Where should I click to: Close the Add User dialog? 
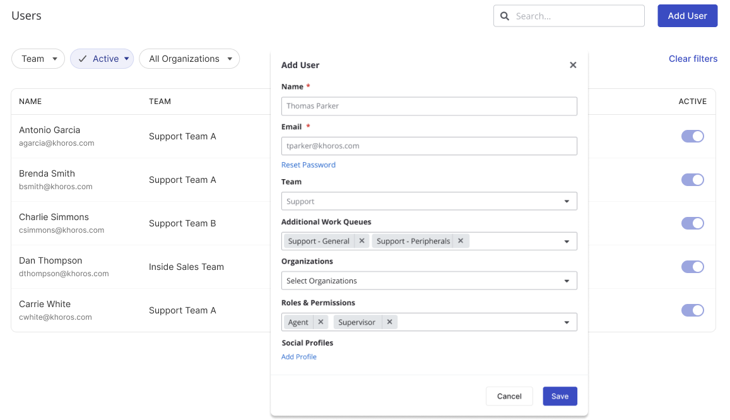pos(573,65)
